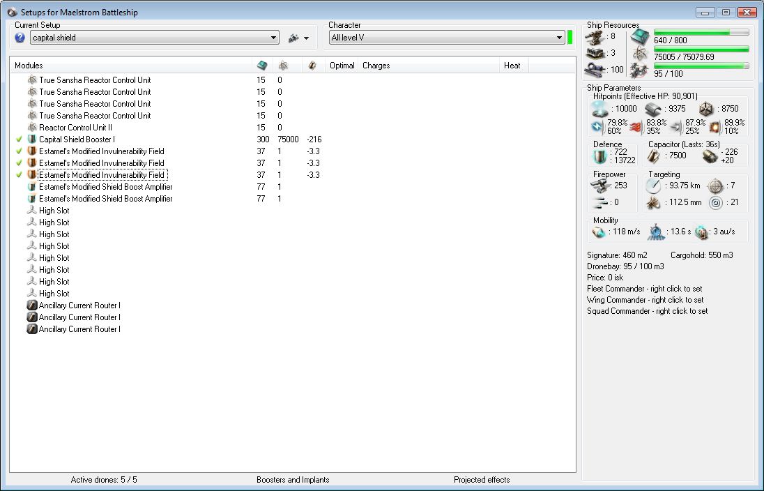This screenshot has width=764, height=491.
Task: Click the capacitor column header icon
Action: (312, 66)
